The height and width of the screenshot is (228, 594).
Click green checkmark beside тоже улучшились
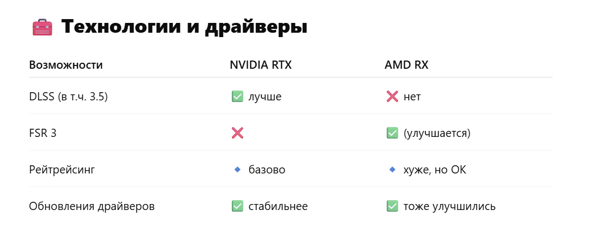[392, 206]
